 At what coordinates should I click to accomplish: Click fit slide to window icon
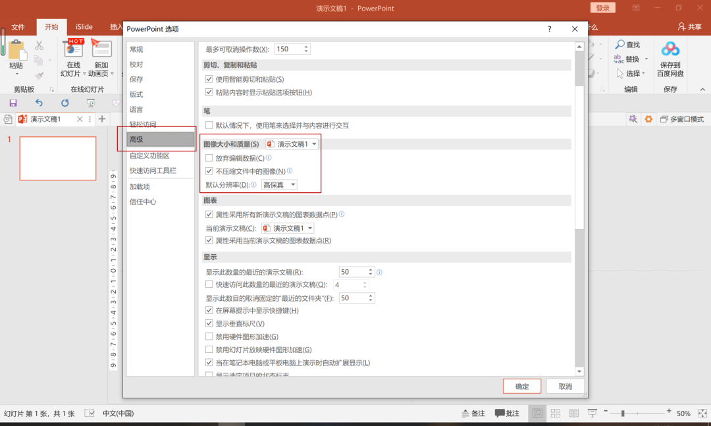[x=702, y=413]
